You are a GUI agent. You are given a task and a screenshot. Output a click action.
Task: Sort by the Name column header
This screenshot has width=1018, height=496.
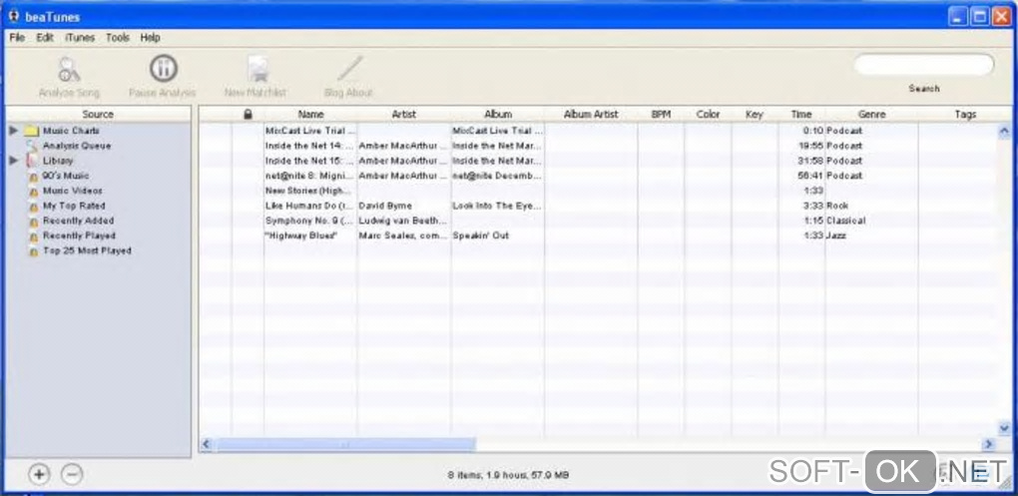click(310, 114)
